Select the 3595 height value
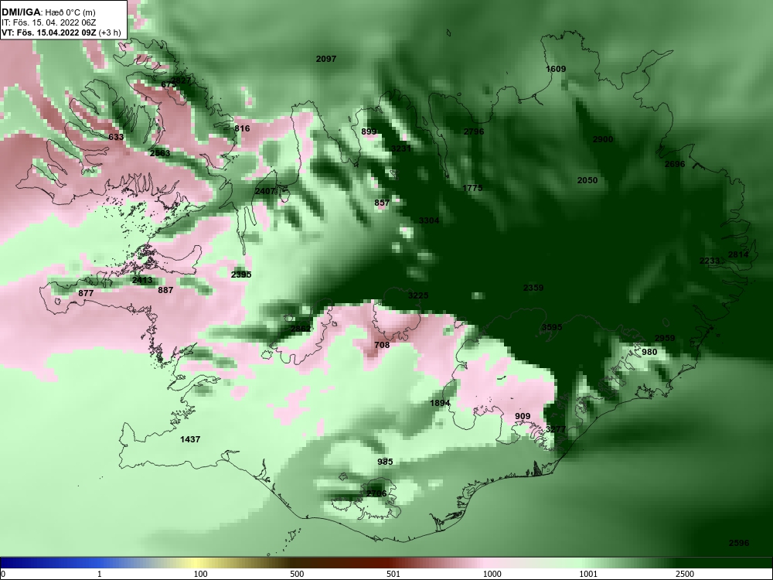 552,326
